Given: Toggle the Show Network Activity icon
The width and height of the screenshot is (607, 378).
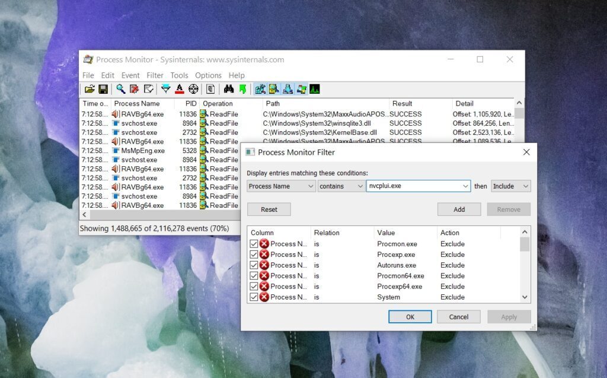Looking at the screenshot, I should click(x=287, y=89).
